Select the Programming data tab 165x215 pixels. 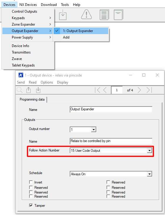(32, 99)
